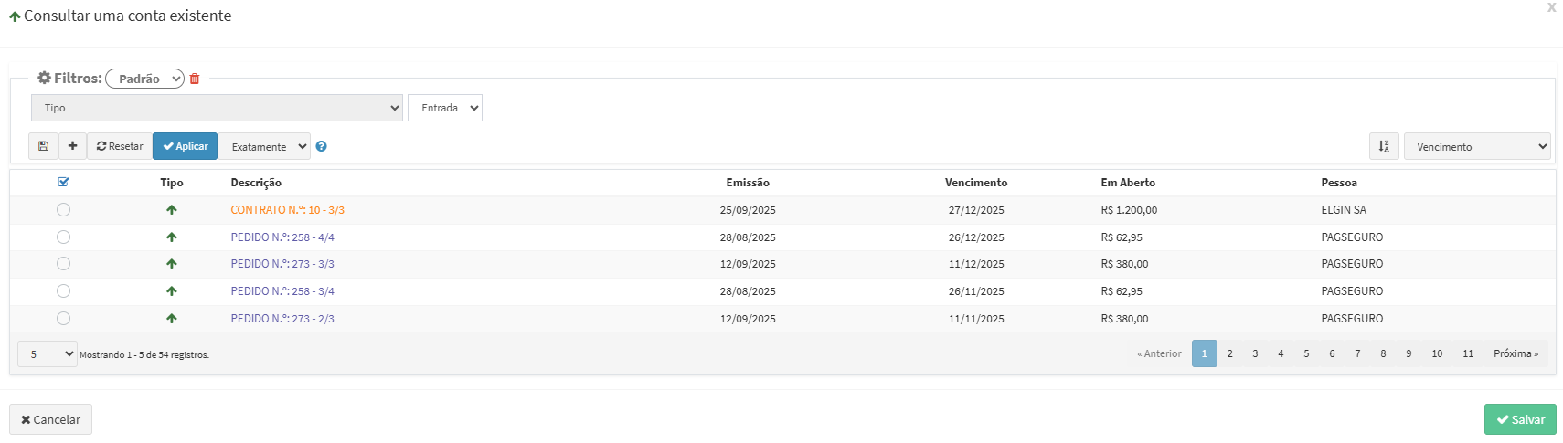Click the green Salvar button

click(x=1519, y=419)
